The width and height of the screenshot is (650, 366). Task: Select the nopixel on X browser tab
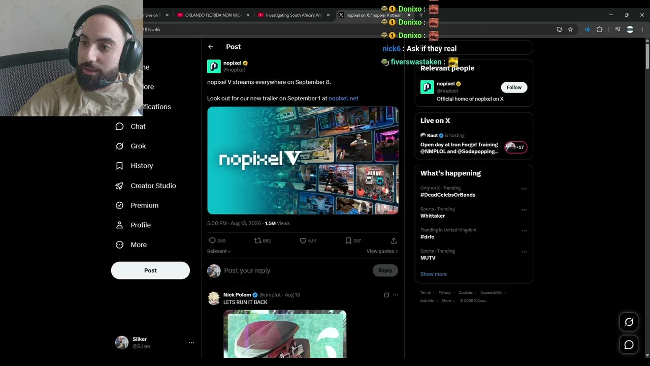tap(374, 15)
